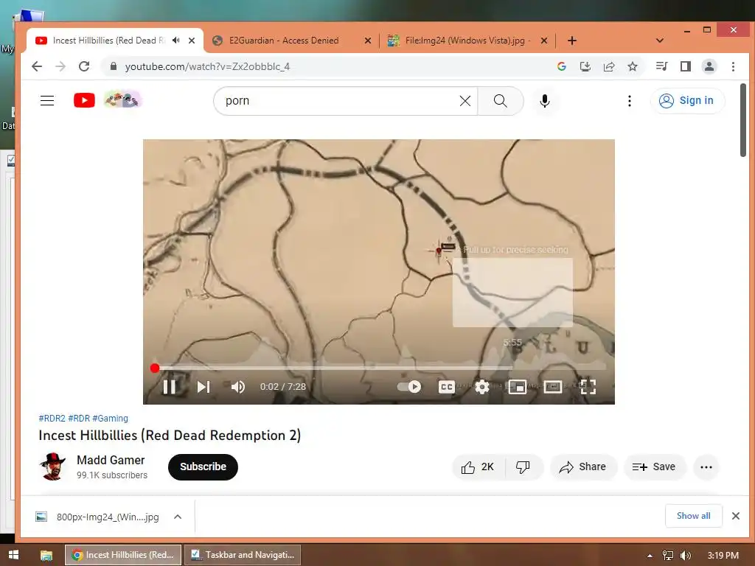Click the video progress bar
Screen dimensions: 755x566
[x=379, y=368]
